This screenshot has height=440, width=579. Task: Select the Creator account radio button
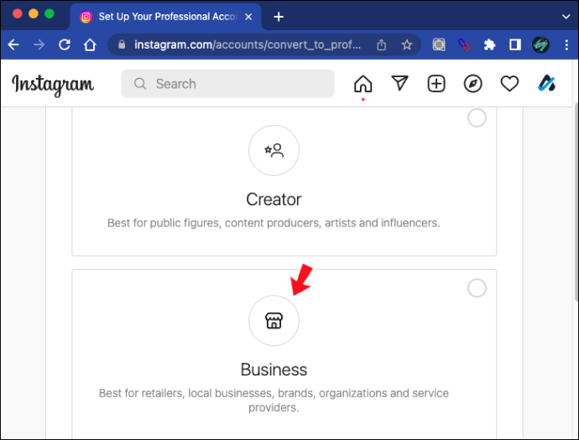click(x=477, y=118)
